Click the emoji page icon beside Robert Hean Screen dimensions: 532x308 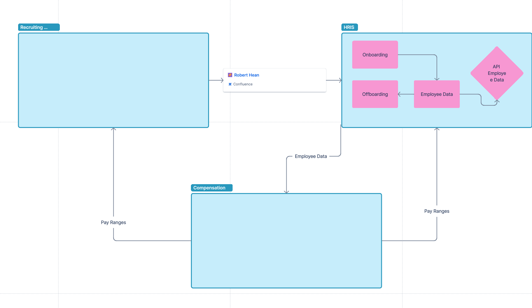click(230, 75)
